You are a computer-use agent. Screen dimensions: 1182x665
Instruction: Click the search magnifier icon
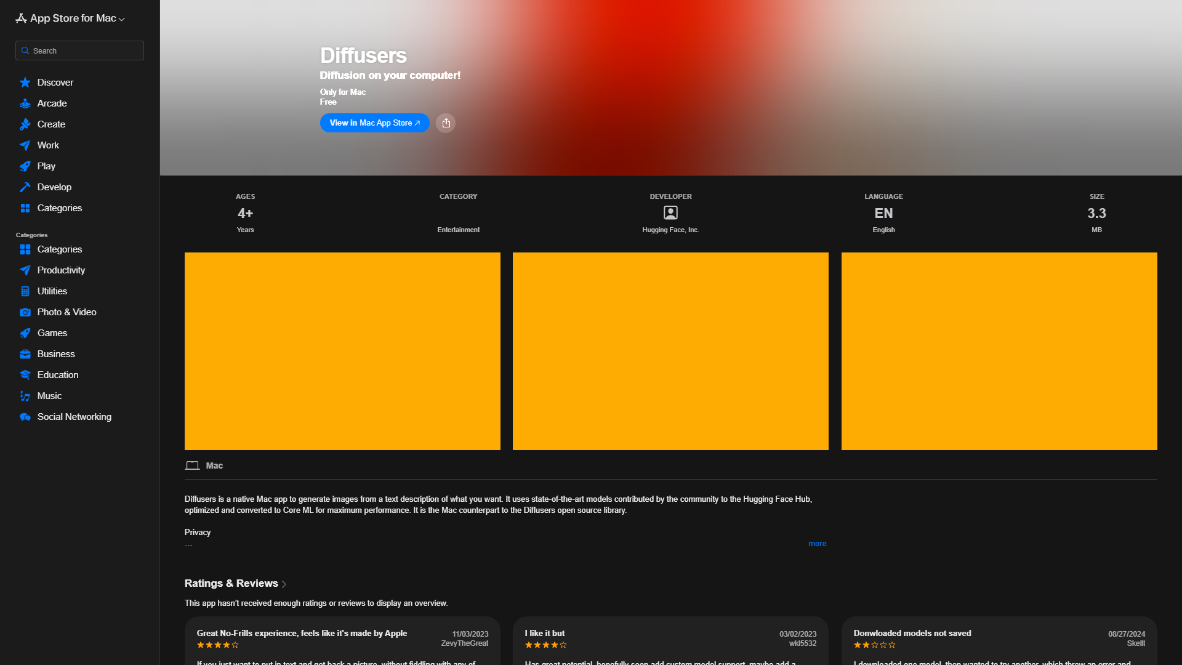coord(25,50)
